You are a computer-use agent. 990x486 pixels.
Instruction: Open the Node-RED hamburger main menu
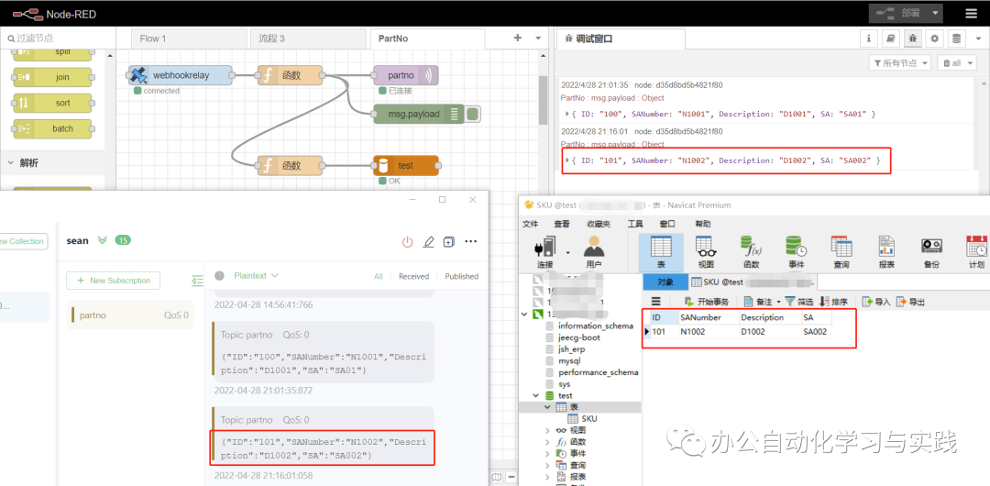point(971,13)
